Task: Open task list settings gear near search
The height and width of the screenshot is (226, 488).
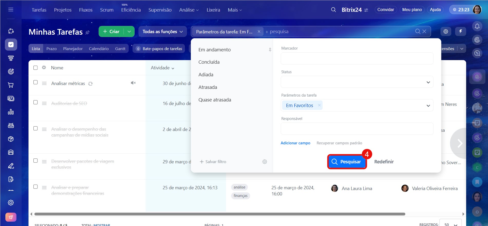Action: [446, 31]
